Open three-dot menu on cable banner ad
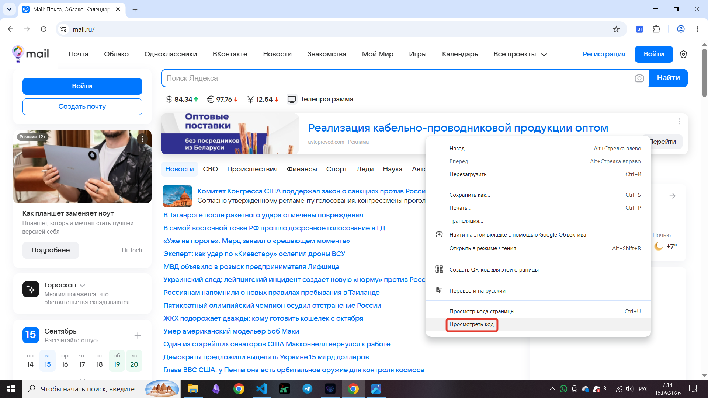Image resolution: width=708 pixels, height=398 pixels. [x=679, y=121]
